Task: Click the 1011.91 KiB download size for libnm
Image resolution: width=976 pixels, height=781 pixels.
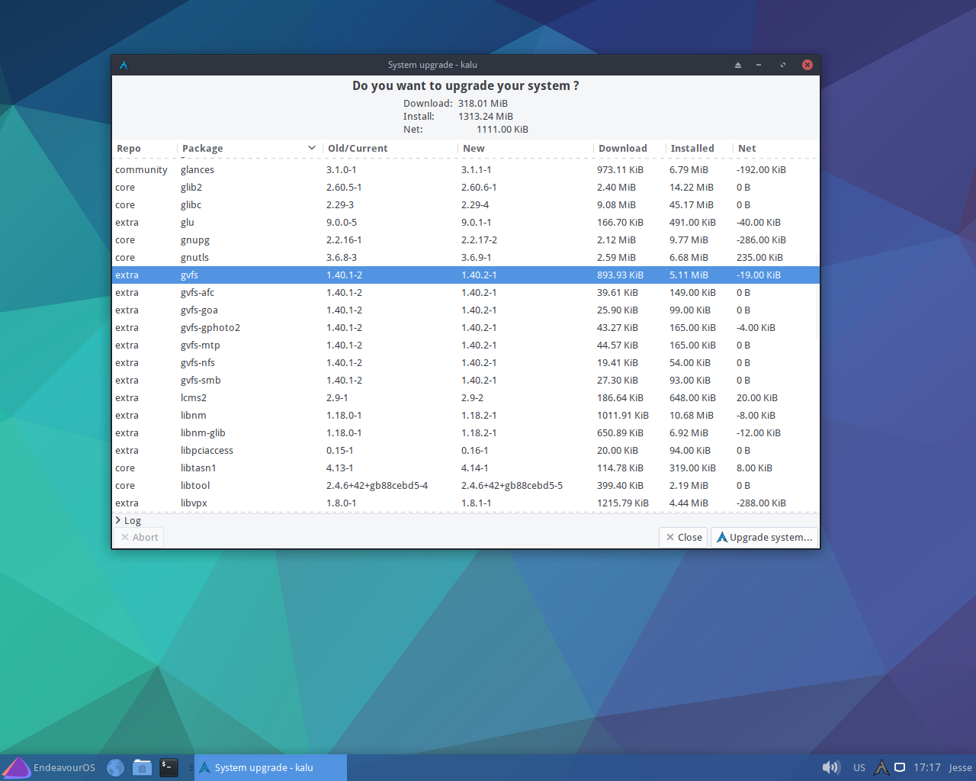Action: click(622, 415)
